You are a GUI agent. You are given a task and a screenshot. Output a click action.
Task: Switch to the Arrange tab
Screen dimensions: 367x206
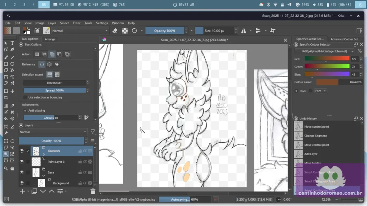[x=50, y=39]
